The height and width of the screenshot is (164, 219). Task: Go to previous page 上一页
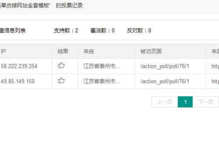click(165, 102)
